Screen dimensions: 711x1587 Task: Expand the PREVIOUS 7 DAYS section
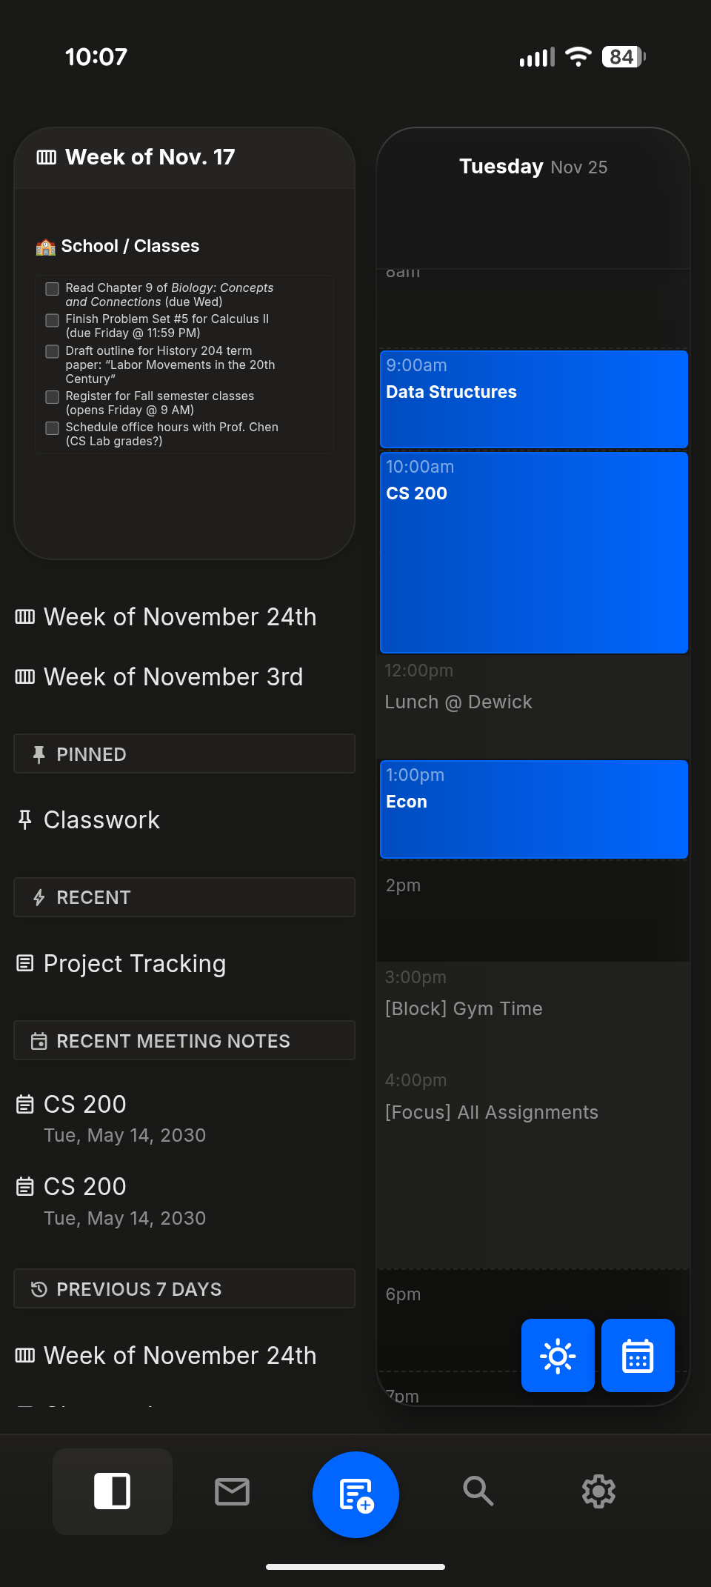click(184, 1288)
